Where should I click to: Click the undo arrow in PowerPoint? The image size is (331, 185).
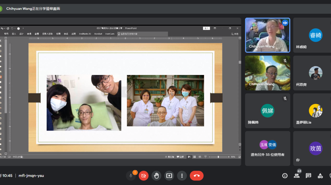click(2, 28)
